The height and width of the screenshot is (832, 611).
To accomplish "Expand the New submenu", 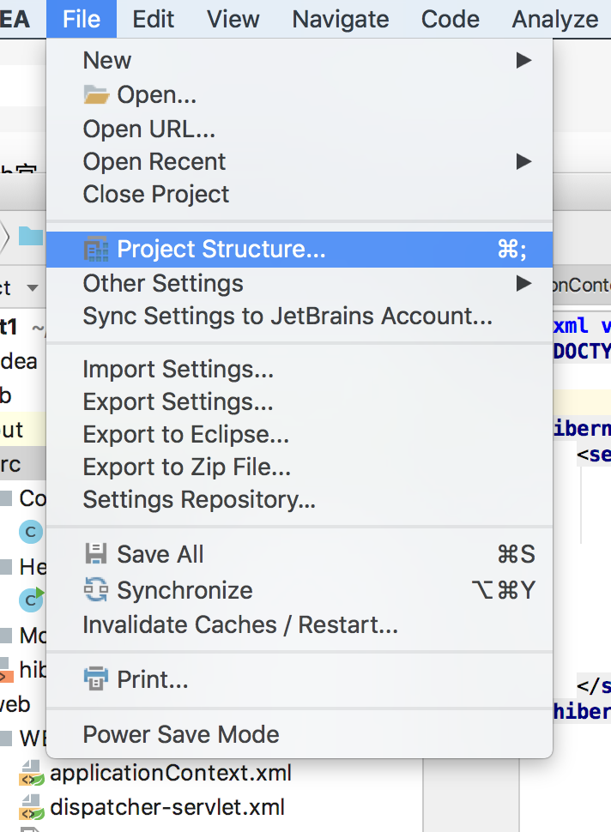I will point(299,60).
